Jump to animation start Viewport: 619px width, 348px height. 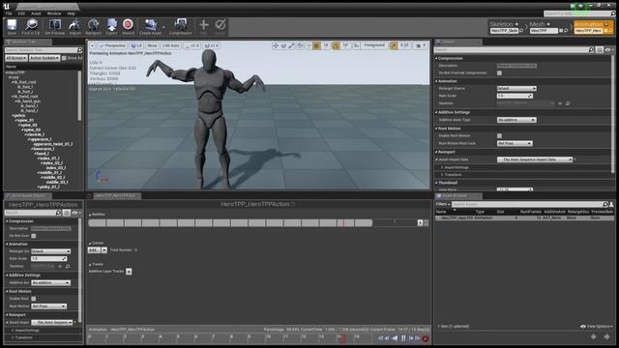(380, 338)
